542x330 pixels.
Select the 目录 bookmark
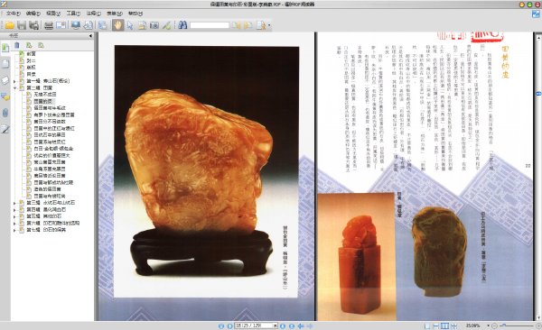[31, 74]
